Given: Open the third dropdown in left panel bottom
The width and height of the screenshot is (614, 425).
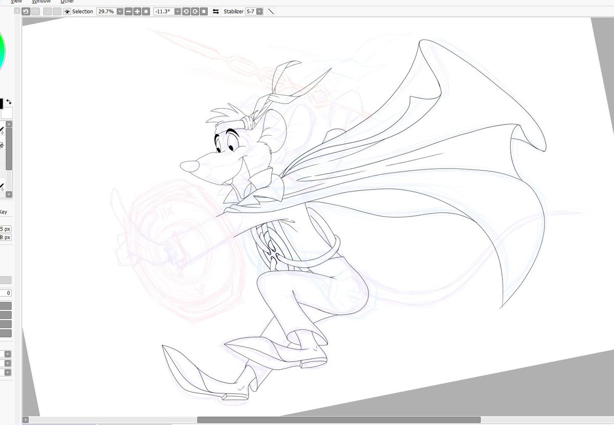Looking at the screenshot, I should [x=8, y=372].
